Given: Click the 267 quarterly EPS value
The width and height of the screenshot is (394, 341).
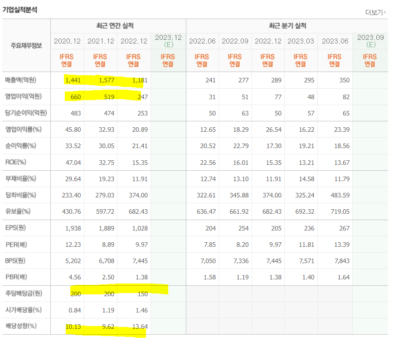Looking at the screenshot, I should click(x=344, y=228).
